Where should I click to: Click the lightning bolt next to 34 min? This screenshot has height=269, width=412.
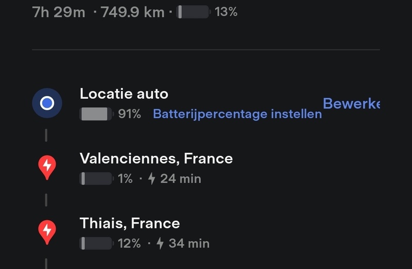pos(160,243)
